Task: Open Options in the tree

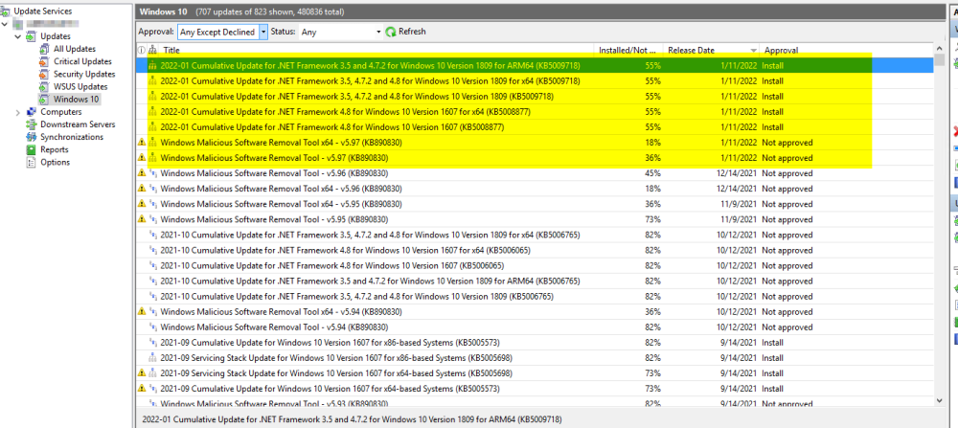Action: coord(55,163)
